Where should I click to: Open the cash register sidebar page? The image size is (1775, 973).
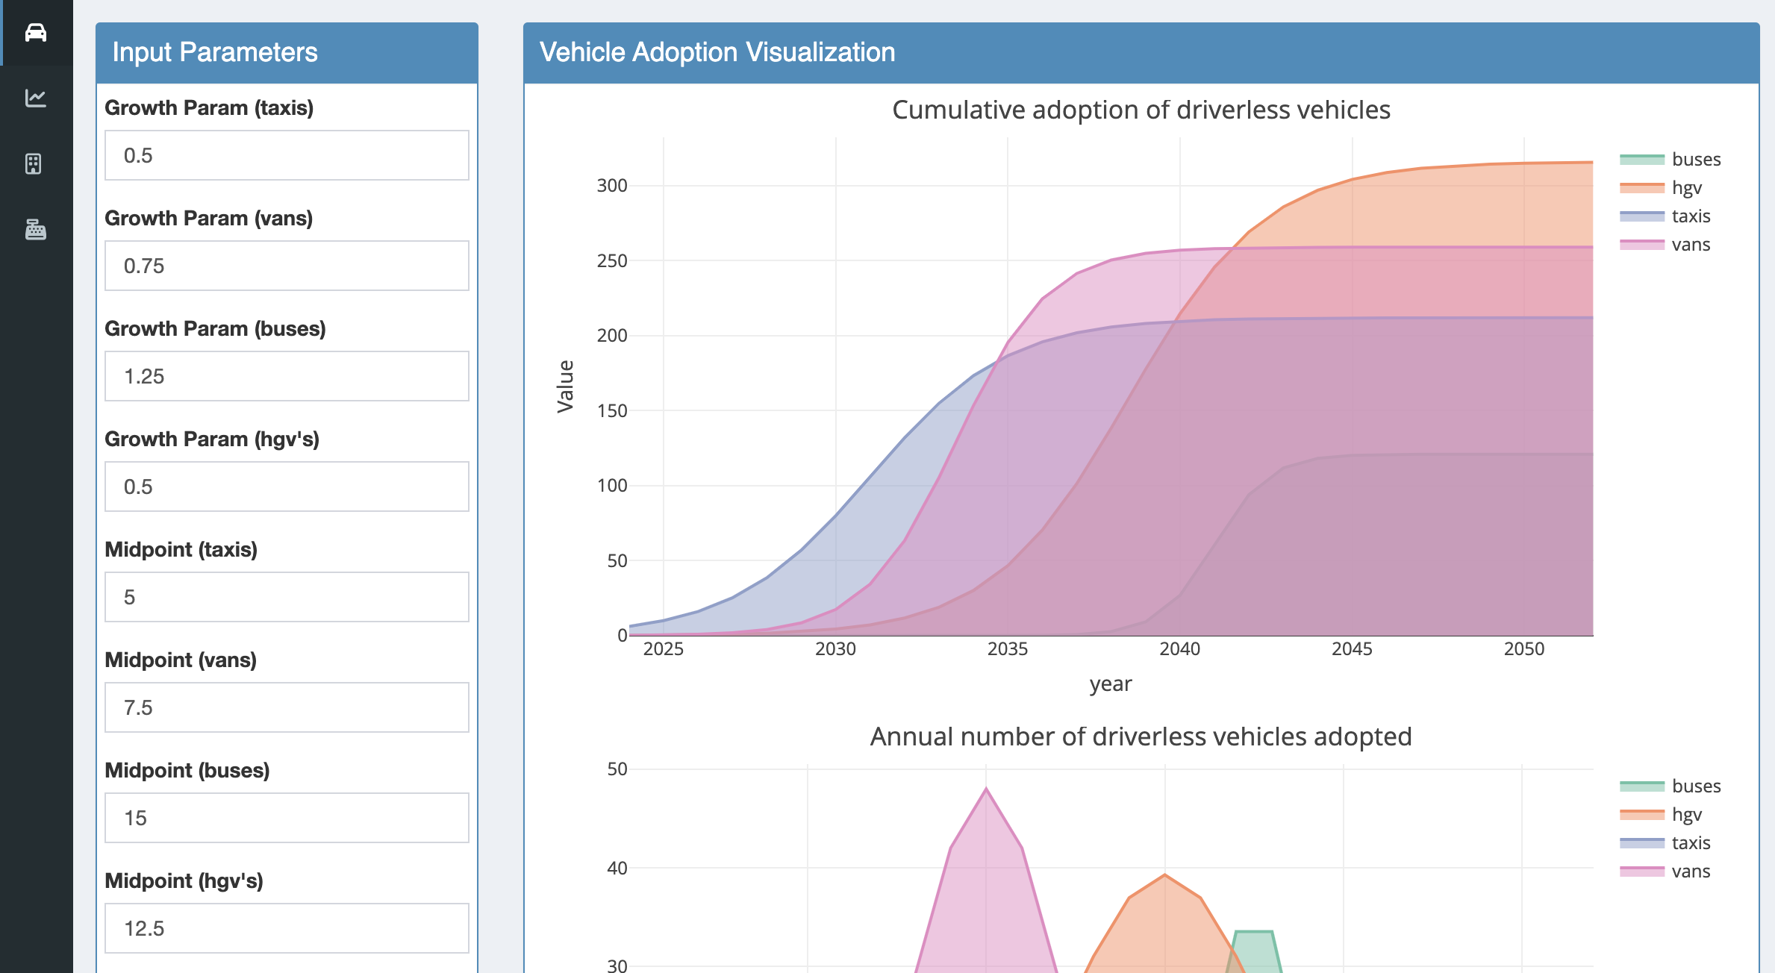(x=36, y=229)
